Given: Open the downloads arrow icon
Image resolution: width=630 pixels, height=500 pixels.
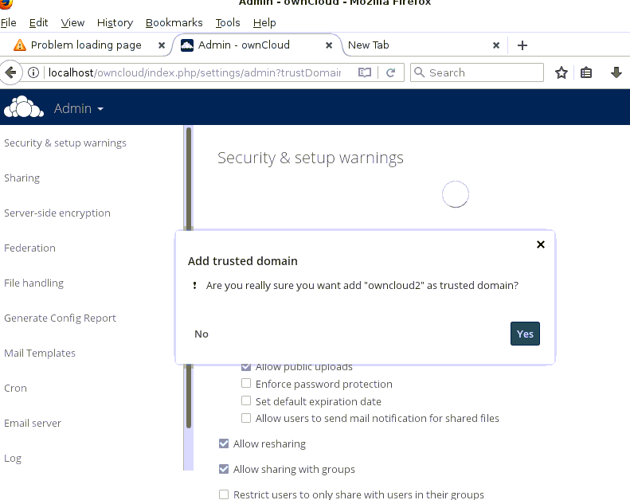Looking at the screenshot, I should [x=616, y=72].
